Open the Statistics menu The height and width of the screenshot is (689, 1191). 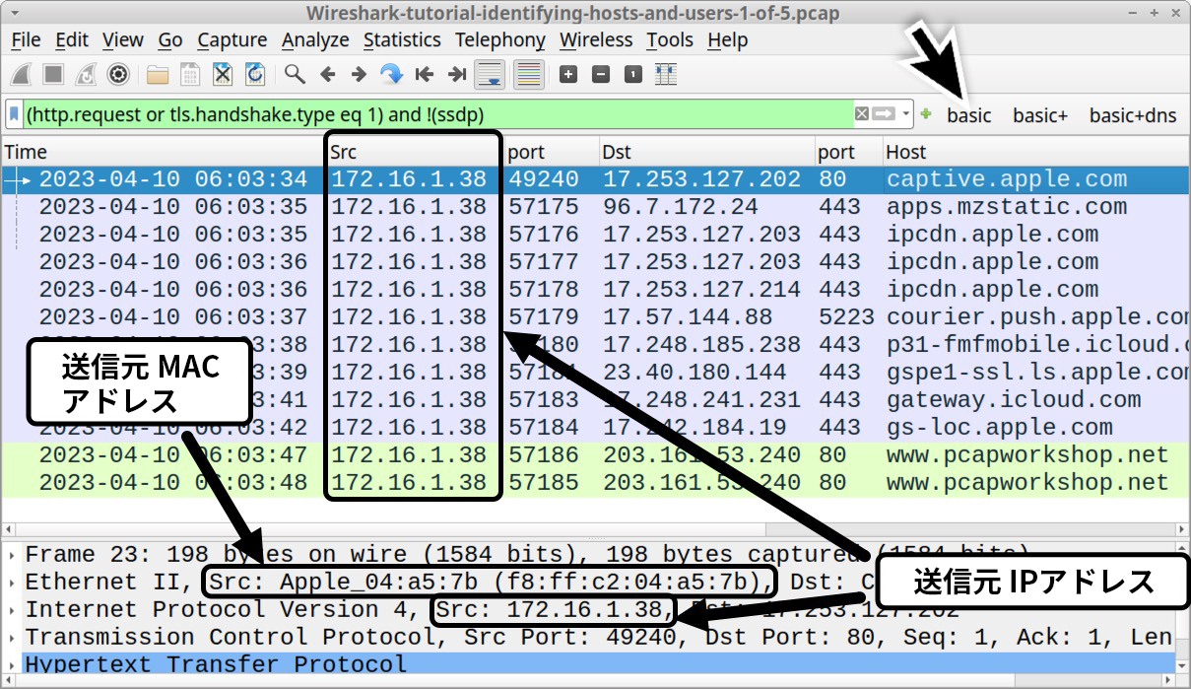(401, 40)
